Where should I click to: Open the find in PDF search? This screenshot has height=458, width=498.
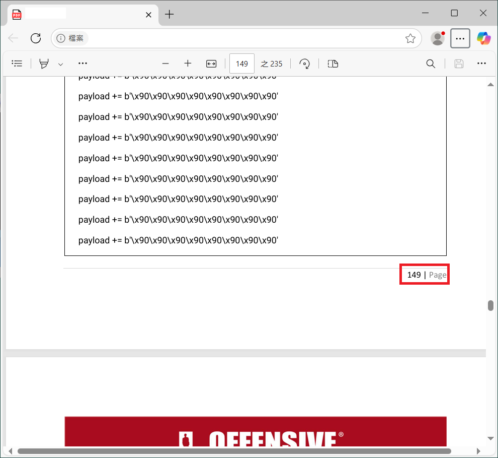(x=431, y=63)
